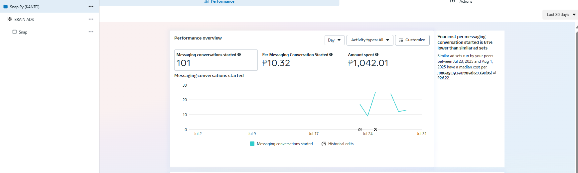
Task: Click the historical edit marker at Jul 24
Action: (x=360, y=130)
